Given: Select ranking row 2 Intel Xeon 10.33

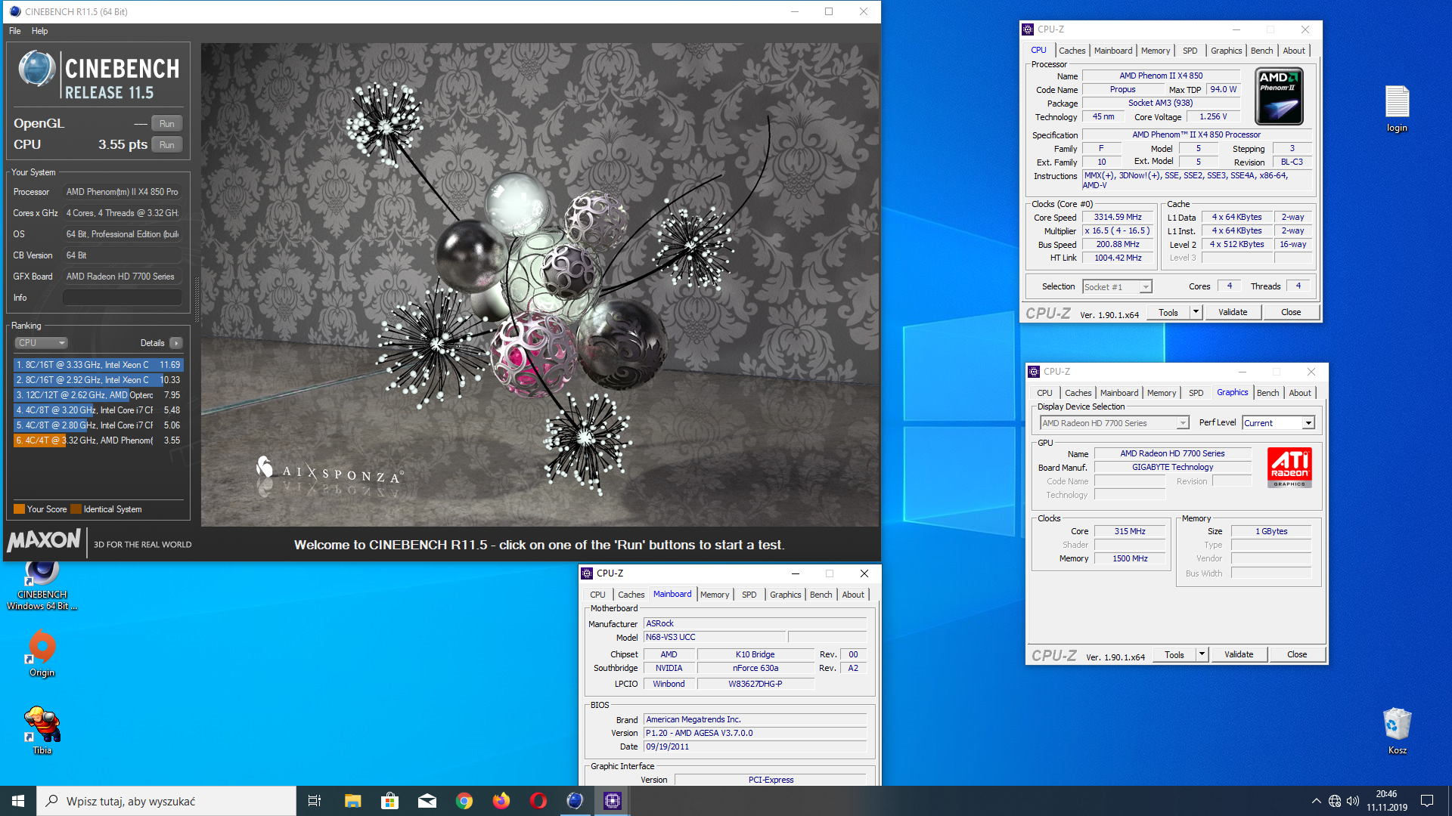Looking at the screenshot, I should point(98,380).
